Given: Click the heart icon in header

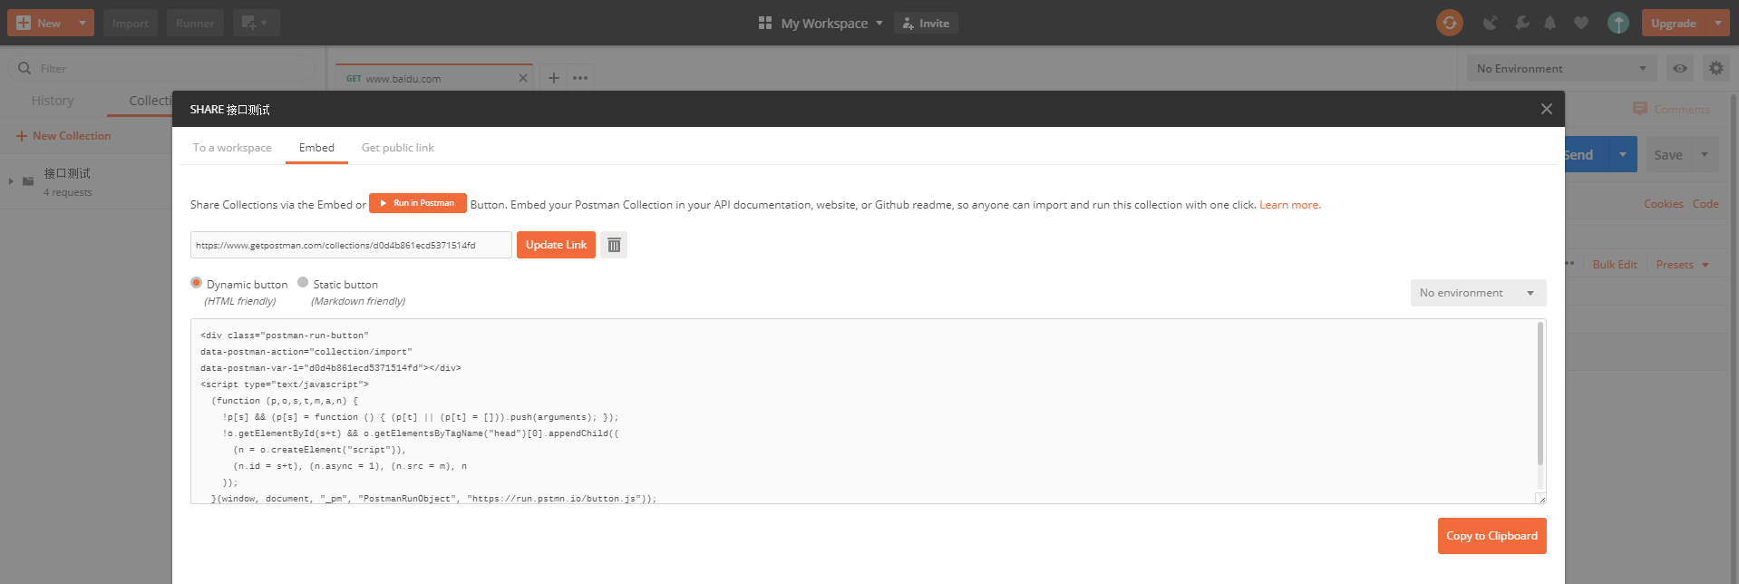Looking at the screenshot, I should pos(1581,23).
